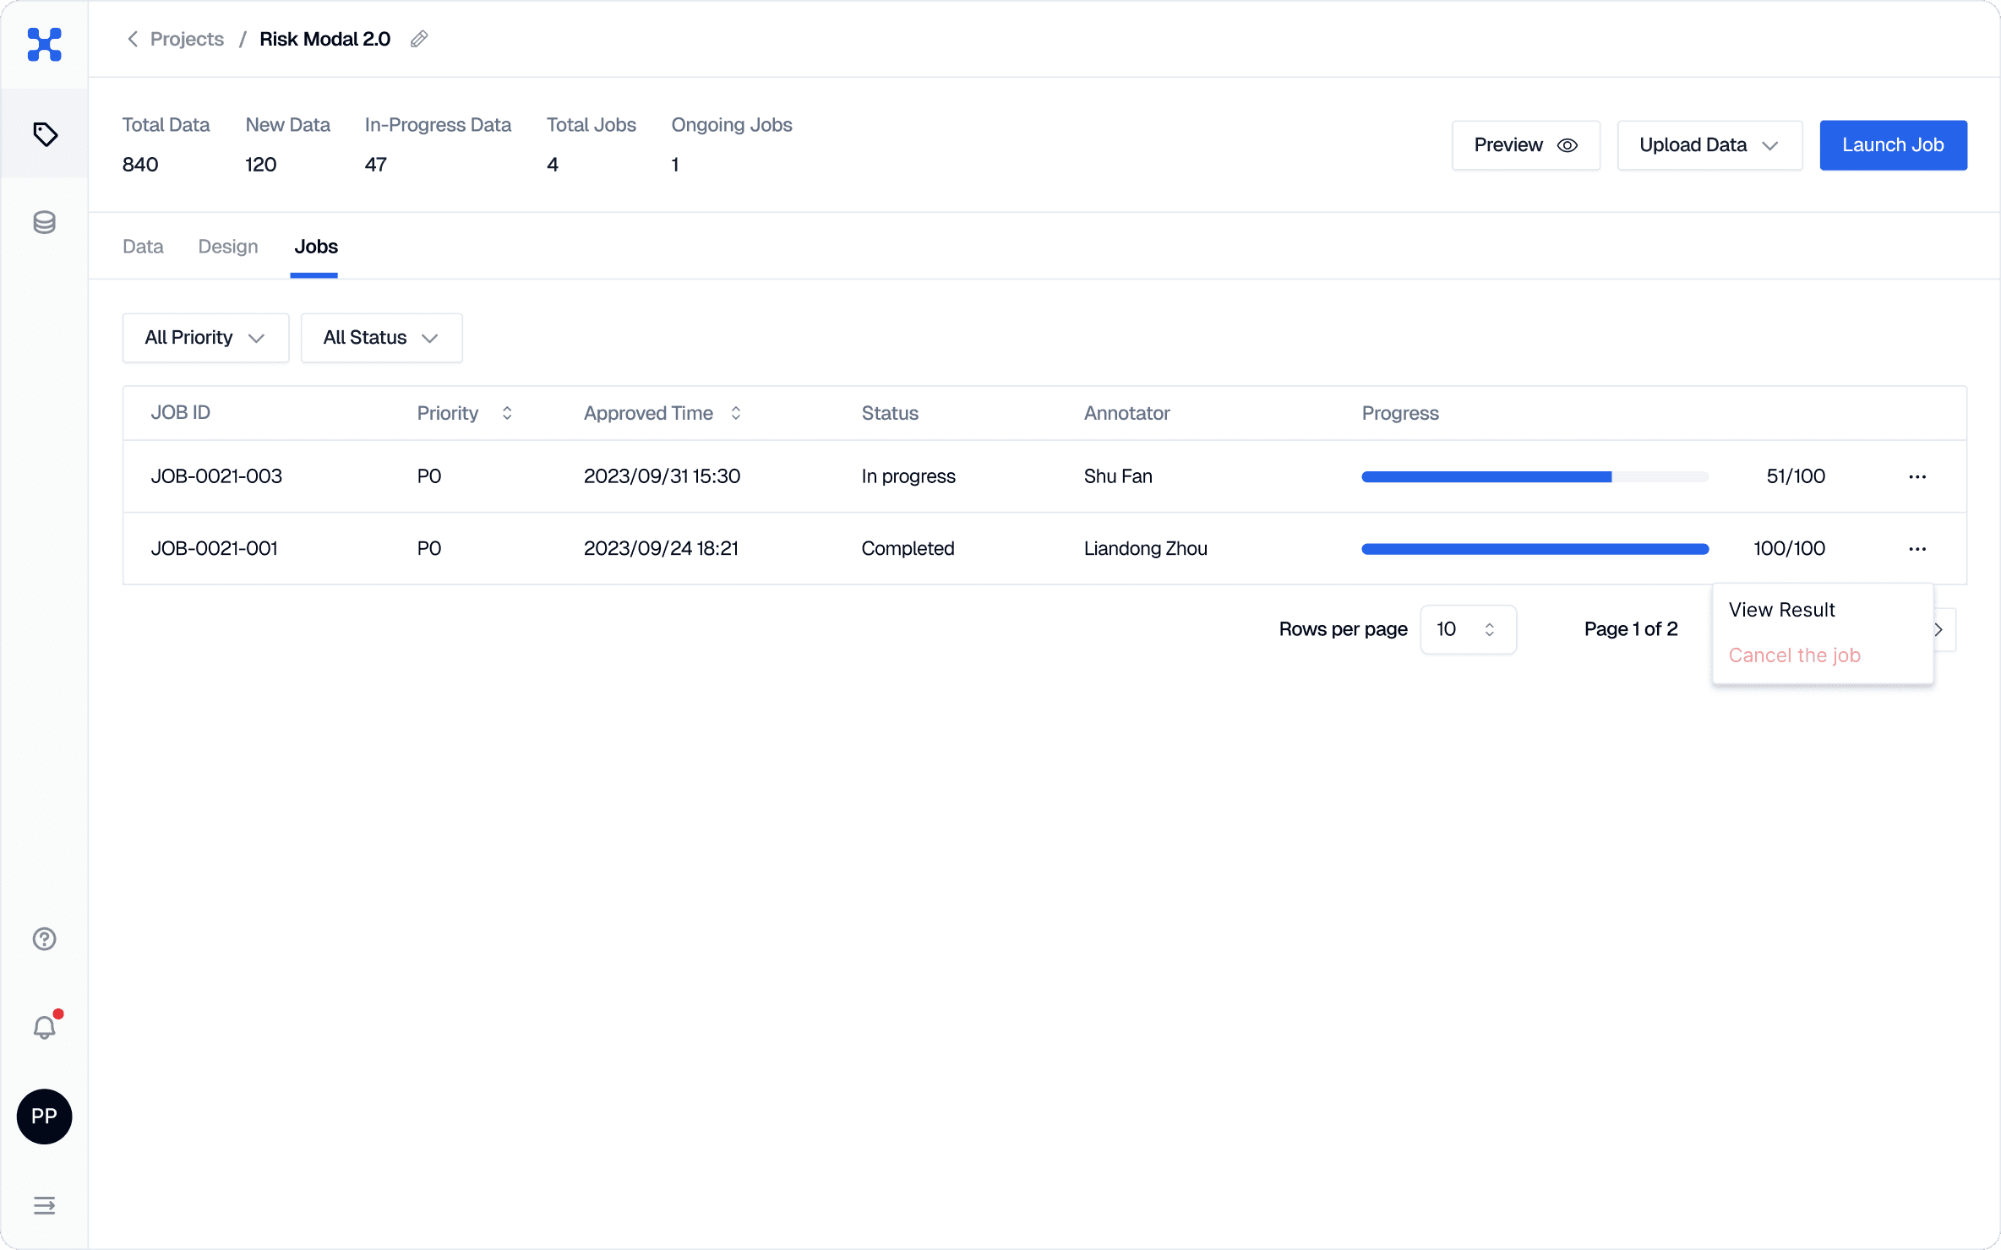Click the Launch Job button
This screenshot has width=2001, height=1250.
[x=1893, y=145]
